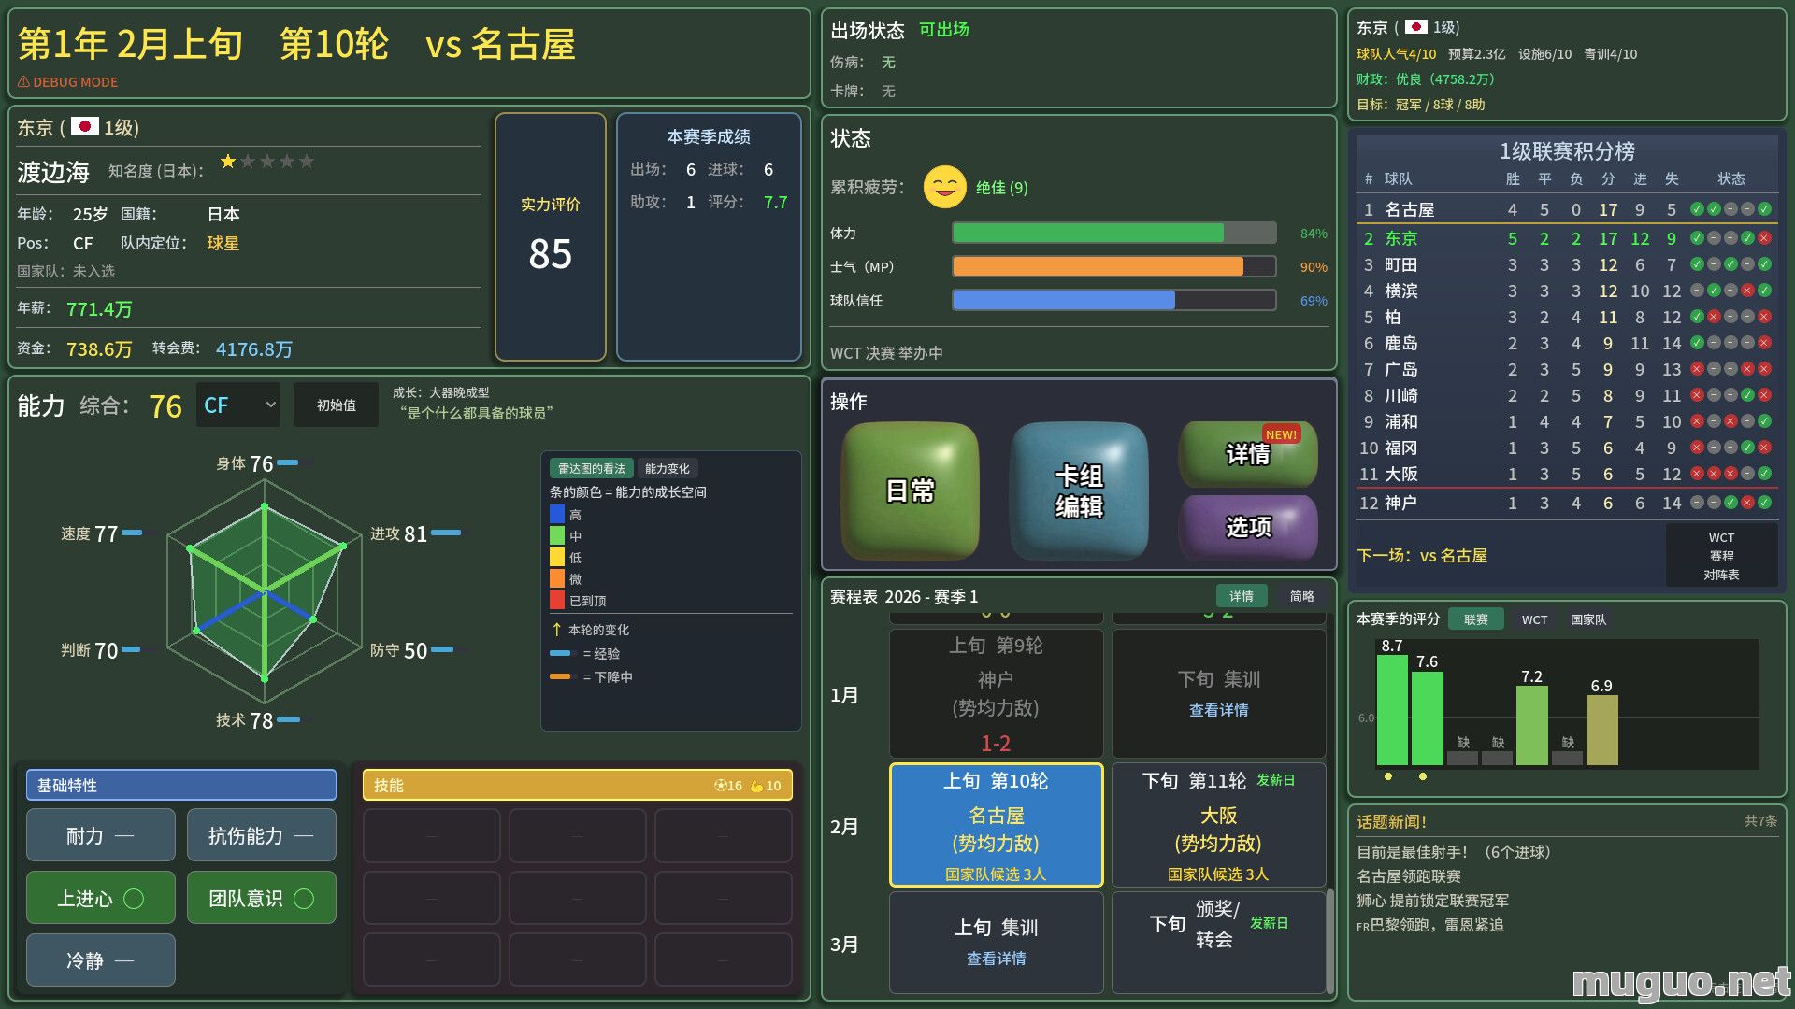Select the 上旬 第9轮 神户 match cell
Viewport: 1795px width, 1009px height.
(x=997, y=693)
